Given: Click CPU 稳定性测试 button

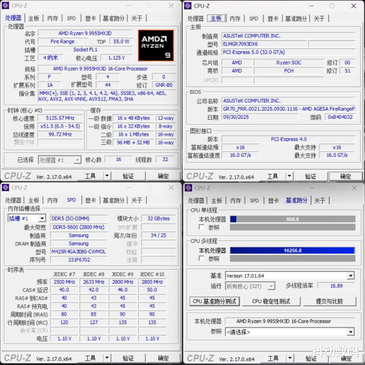Looking at the screenshot, I should tap(271, 302).
